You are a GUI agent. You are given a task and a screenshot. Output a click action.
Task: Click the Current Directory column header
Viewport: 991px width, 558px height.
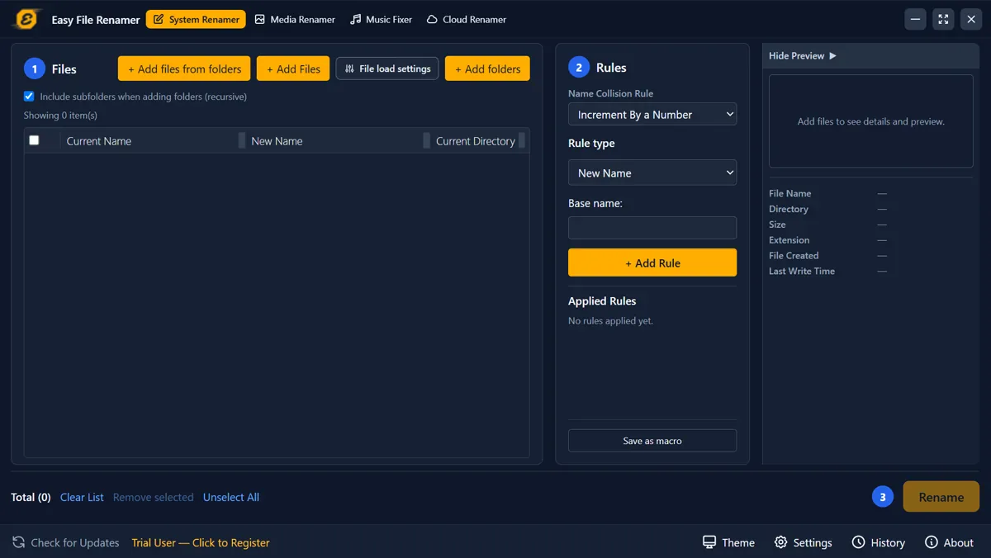[476, 141]
